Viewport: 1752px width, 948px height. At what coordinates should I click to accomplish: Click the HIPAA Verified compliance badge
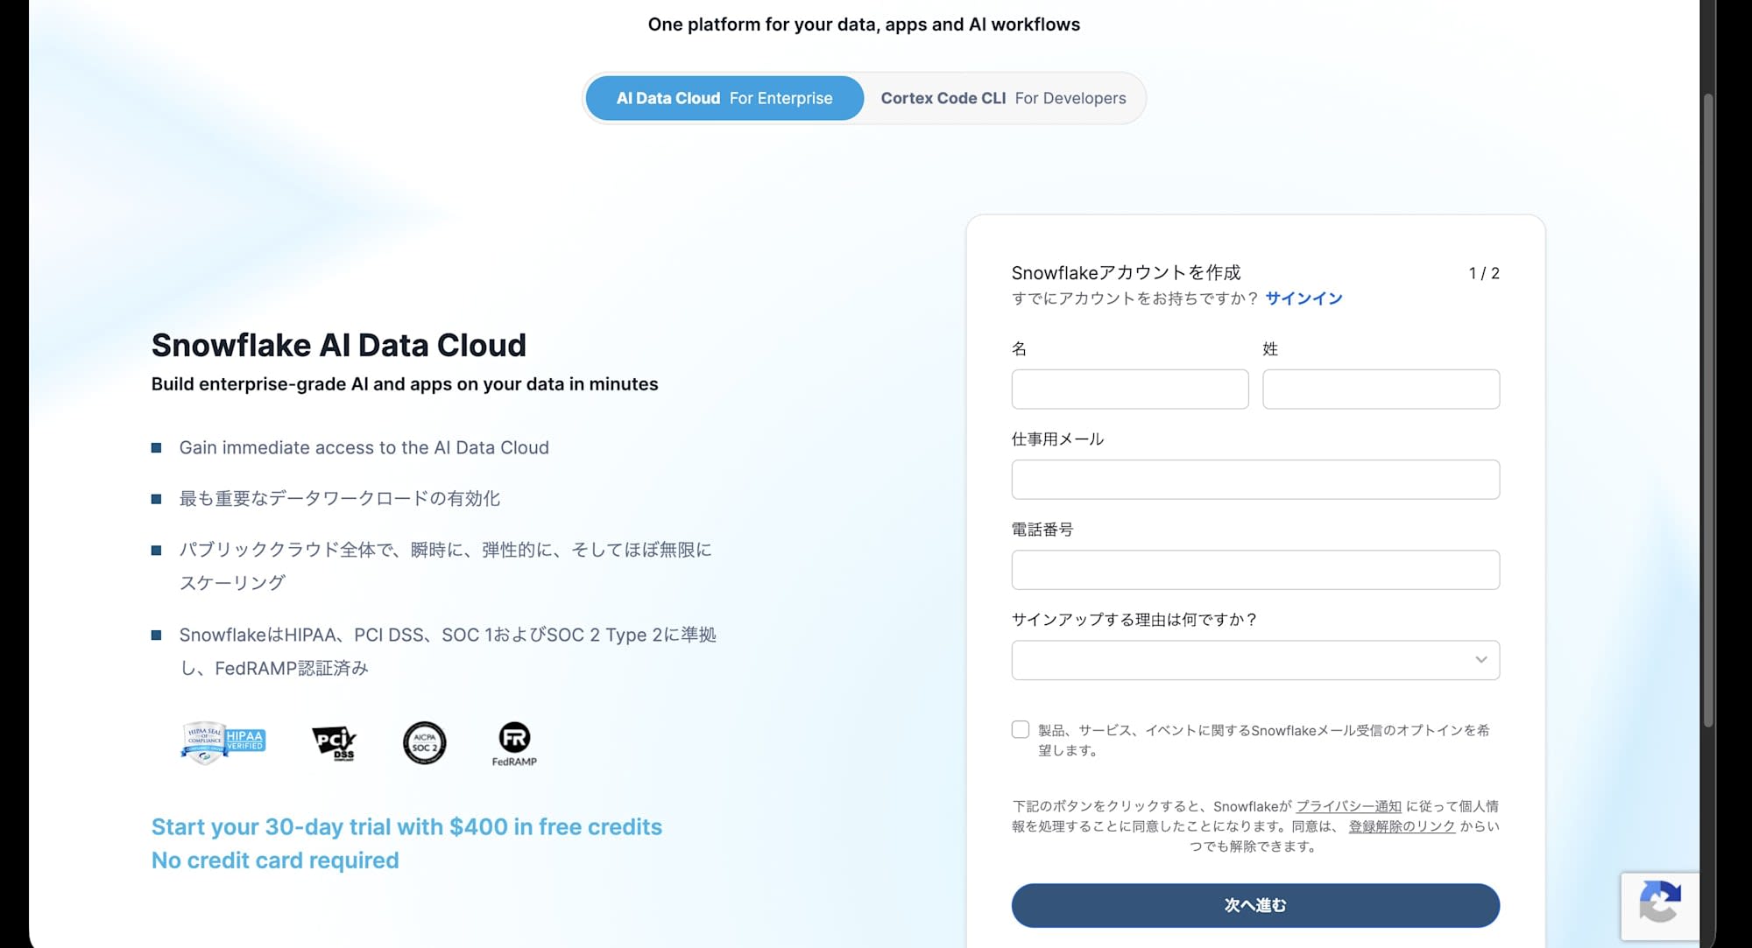tap(223, 743)
